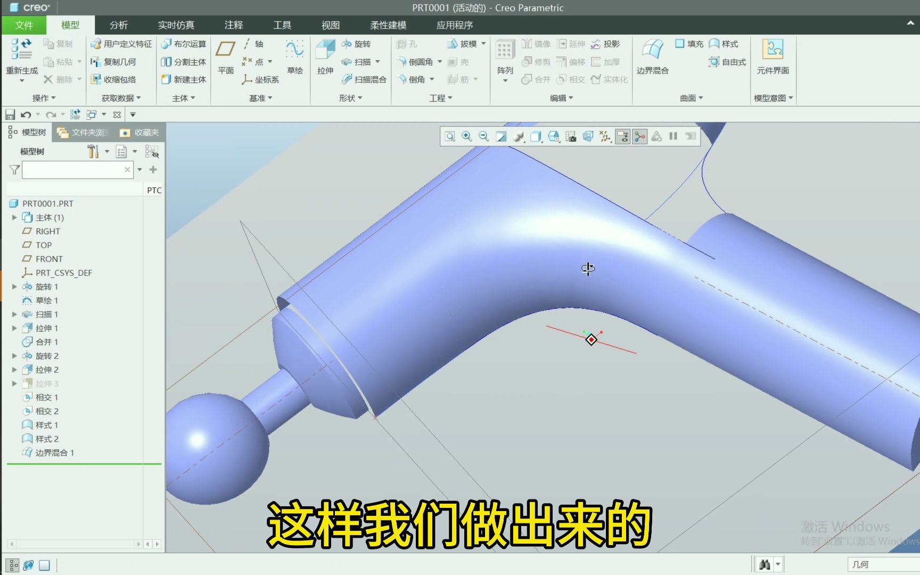Select the 倒圆角 round tool
This screenshot has height=575, width=920.
pos(415,62)
